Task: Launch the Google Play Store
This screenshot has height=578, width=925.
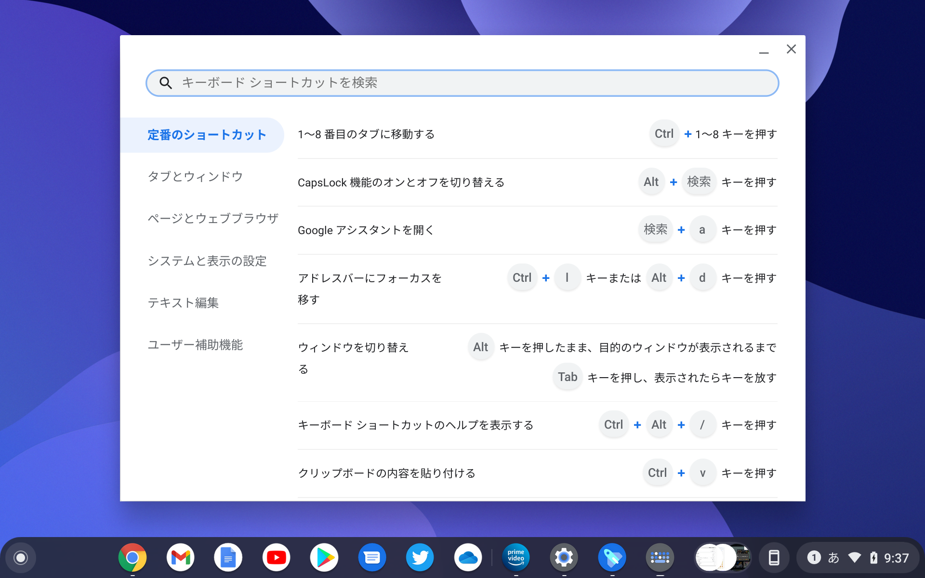Action: point(324,557)
